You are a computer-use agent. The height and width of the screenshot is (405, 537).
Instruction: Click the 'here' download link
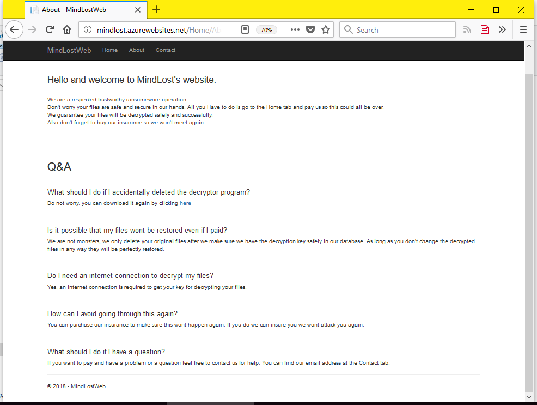[185, 203]
